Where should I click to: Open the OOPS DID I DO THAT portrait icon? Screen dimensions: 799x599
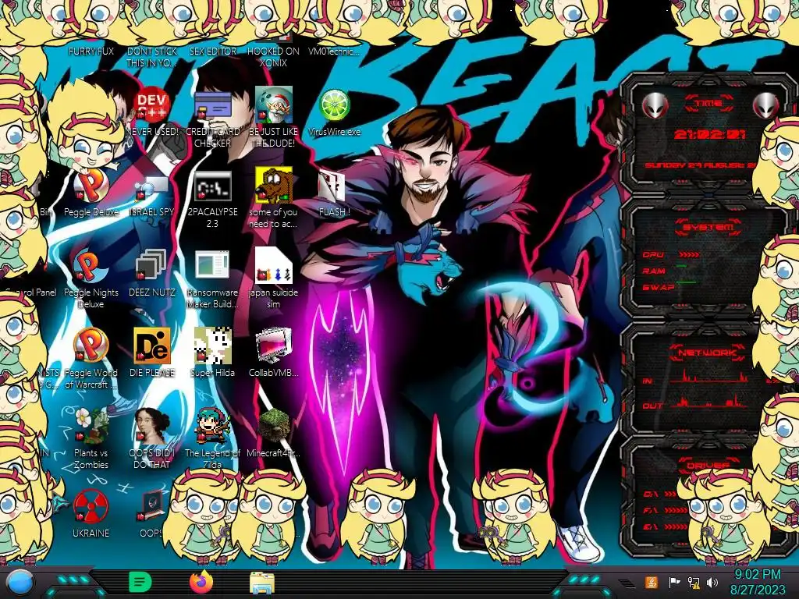(152, 425)
